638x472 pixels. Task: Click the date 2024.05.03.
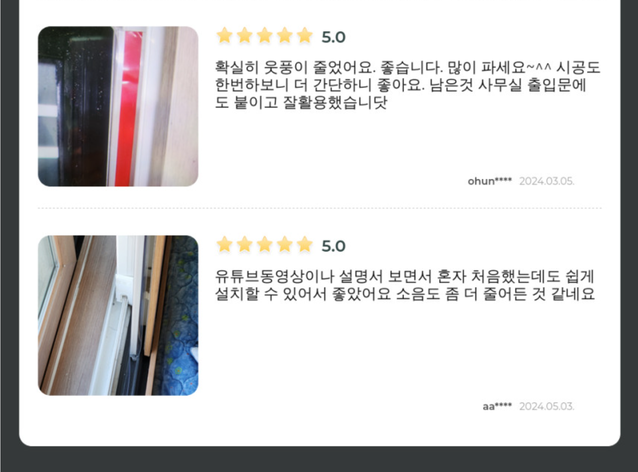coord(547,406)
